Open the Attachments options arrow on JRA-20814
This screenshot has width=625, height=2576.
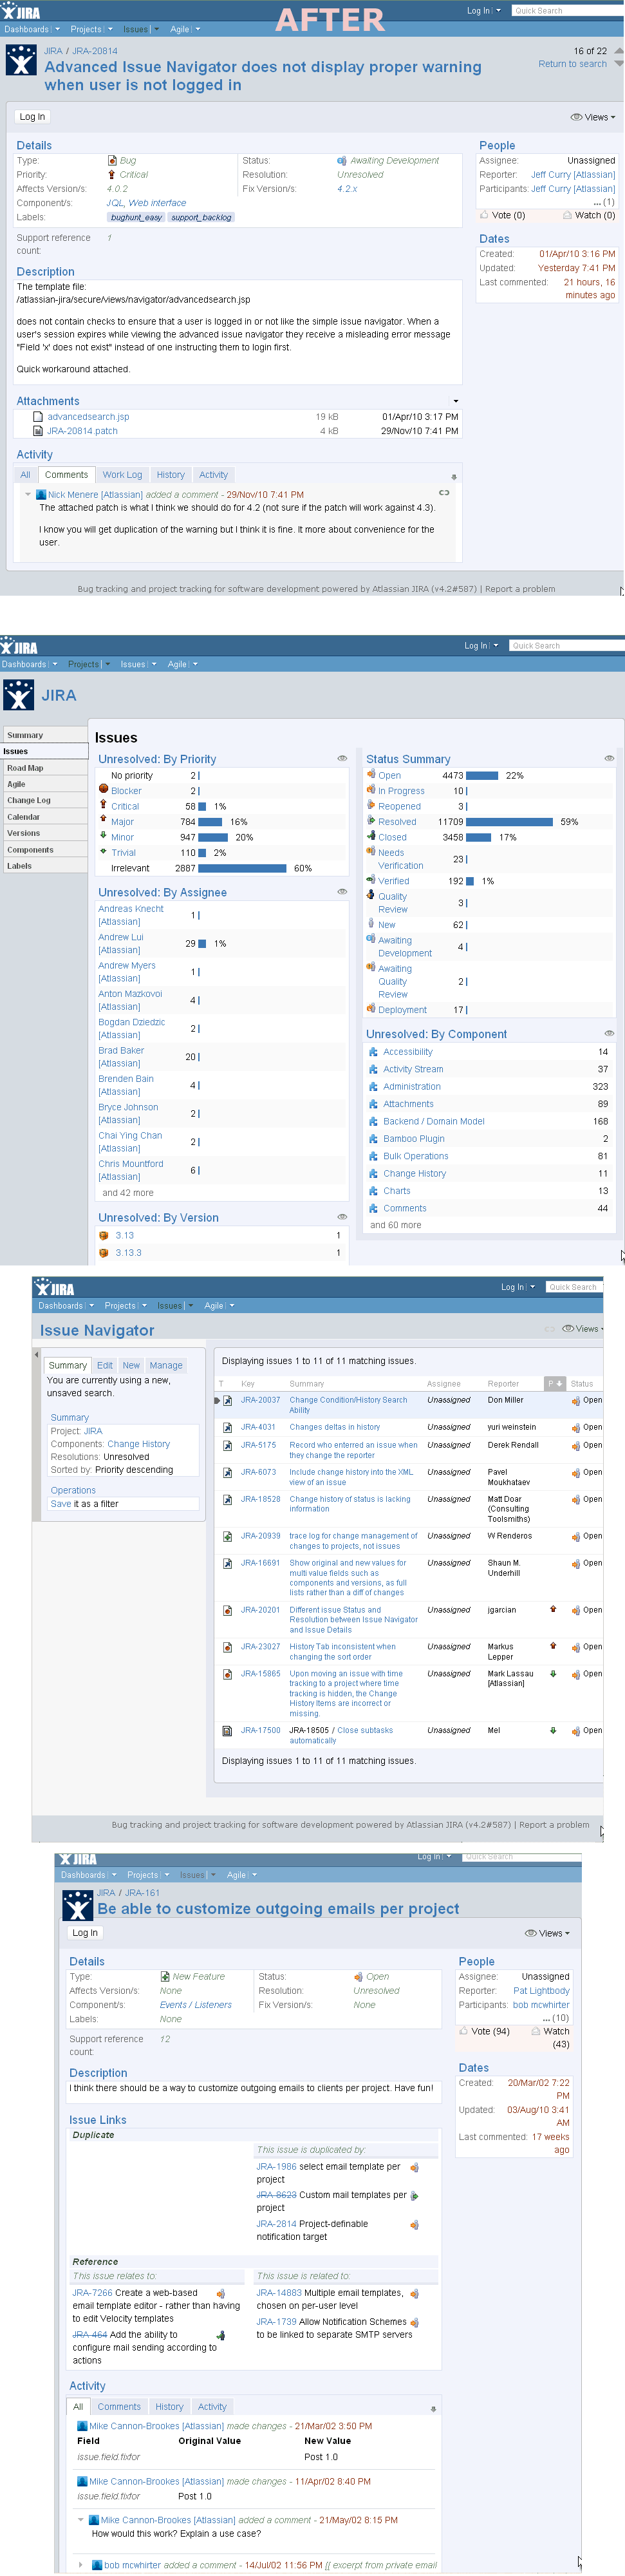(x=455, y=401)
